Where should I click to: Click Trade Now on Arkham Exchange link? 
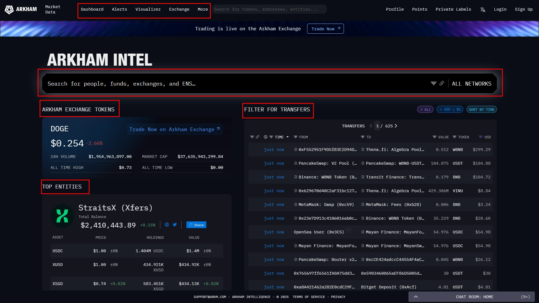click(175, 129)
